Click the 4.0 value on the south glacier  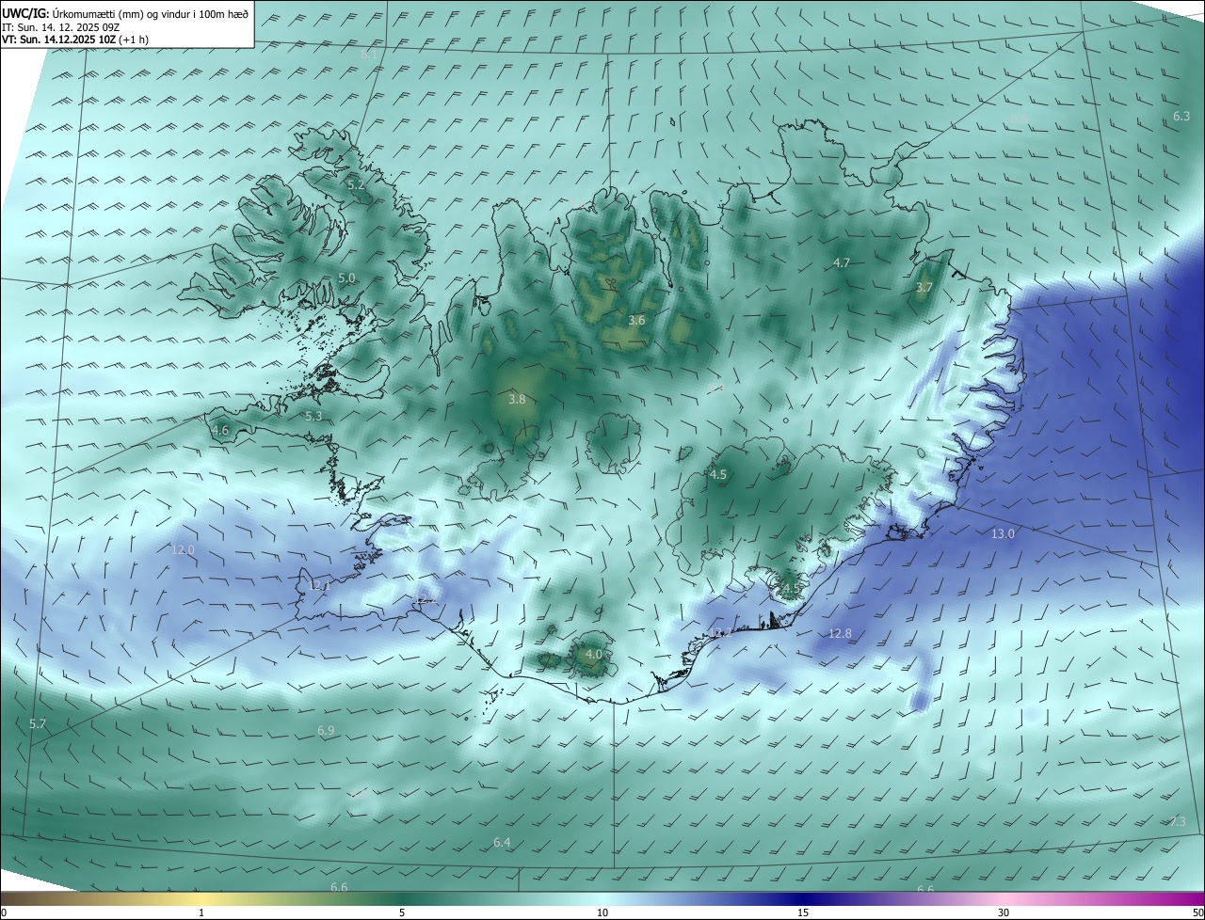point(594,655)
